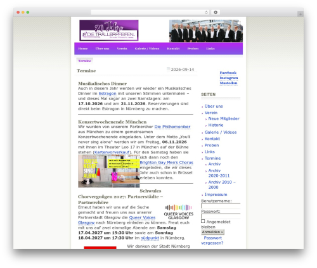Image resolution: width=317 pixels, height=268 pixels.
Task: Click the Die Trällerpfeifen logo banner
Action: pyautogui.click(x=109, y=30)
